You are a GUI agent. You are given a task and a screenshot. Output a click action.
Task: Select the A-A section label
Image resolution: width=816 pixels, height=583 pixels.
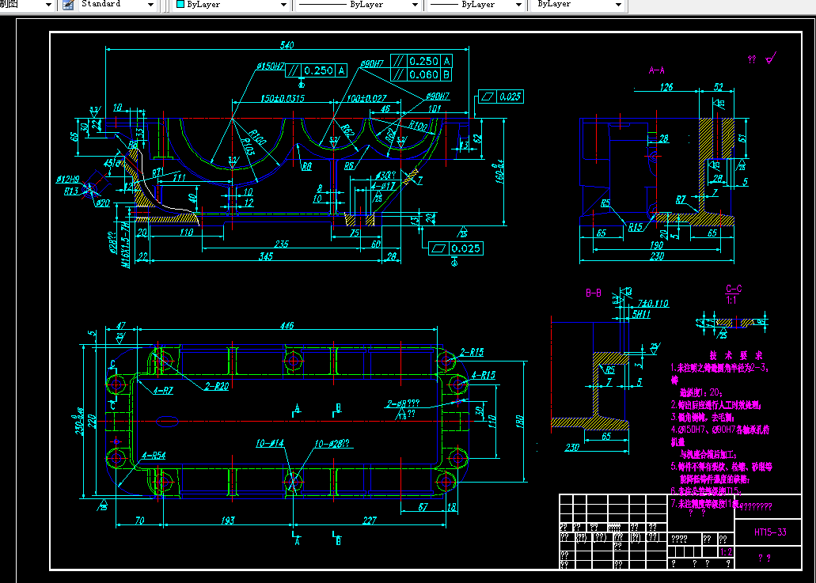coord(656,70)
